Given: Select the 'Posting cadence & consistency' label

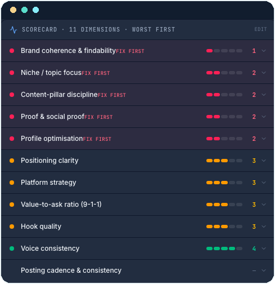Looking at the screenshot, I should tap(71, 270).
